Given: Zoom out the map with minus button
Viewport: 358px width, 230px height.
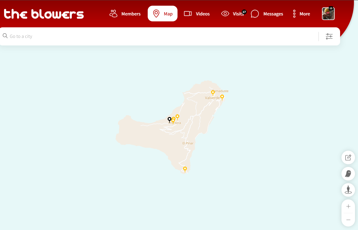Looking at the screenshot, I should click(x=348, y=220).
